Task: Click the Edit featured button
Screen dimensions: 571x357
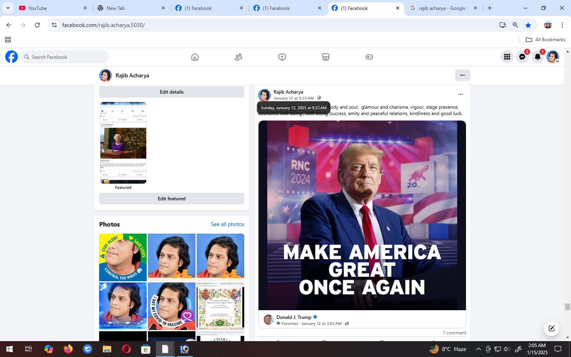Action: coord(172,199)
